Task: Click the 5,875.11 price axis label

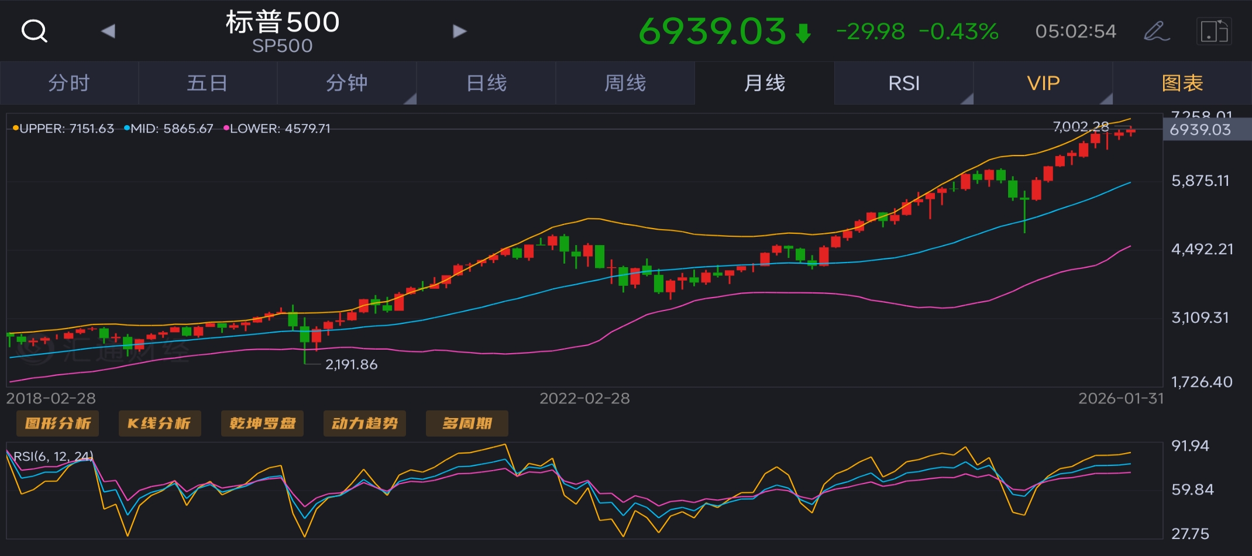Action: pyautogui.click(x=1201, y=181)
